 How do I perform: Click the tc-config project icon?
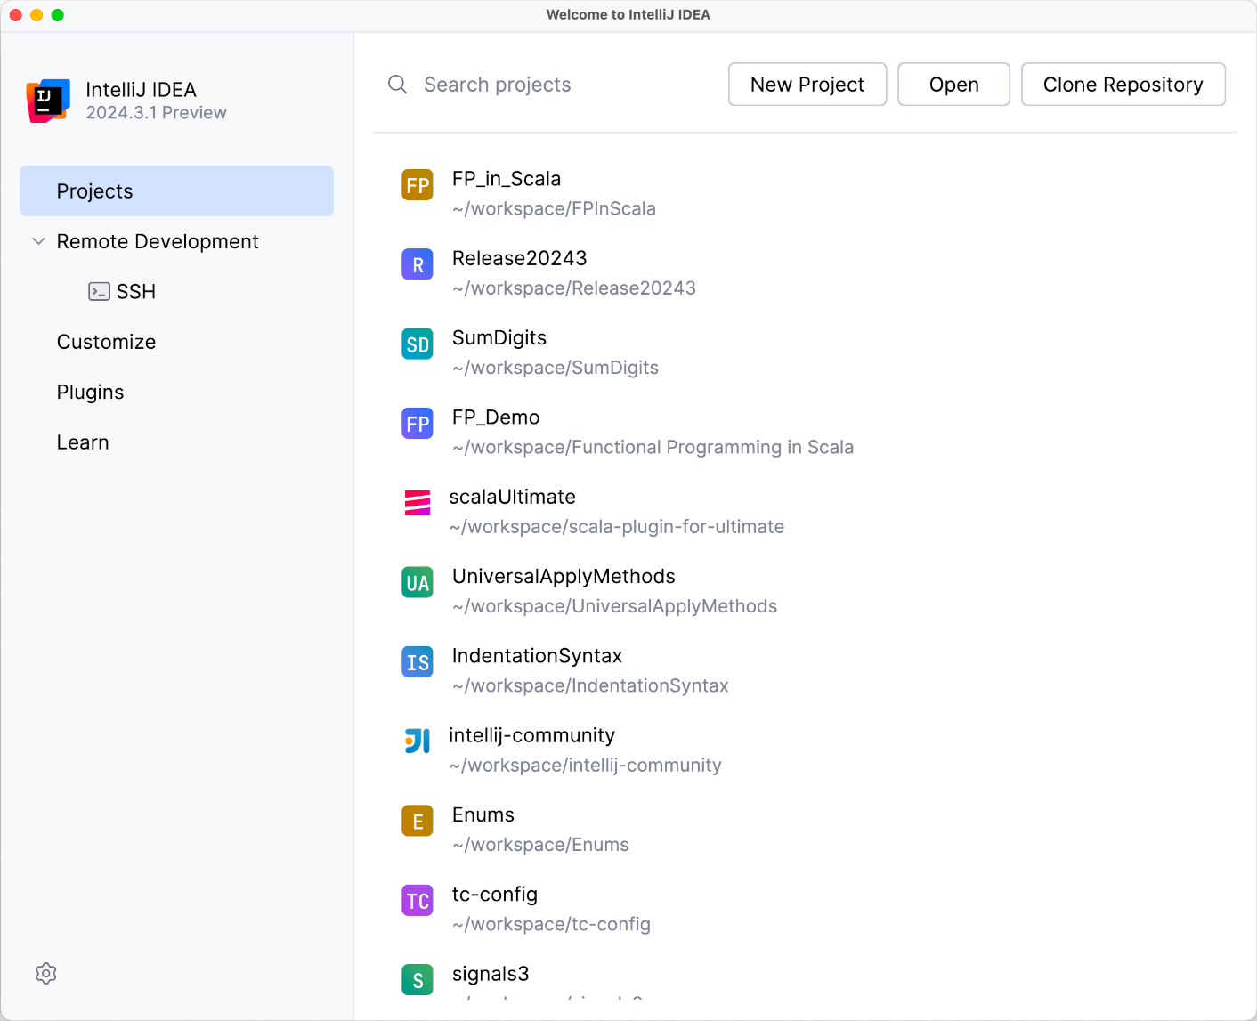click(417, 900)
